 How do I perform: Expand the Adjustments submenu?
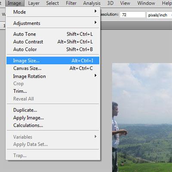(x=53, y=23)
